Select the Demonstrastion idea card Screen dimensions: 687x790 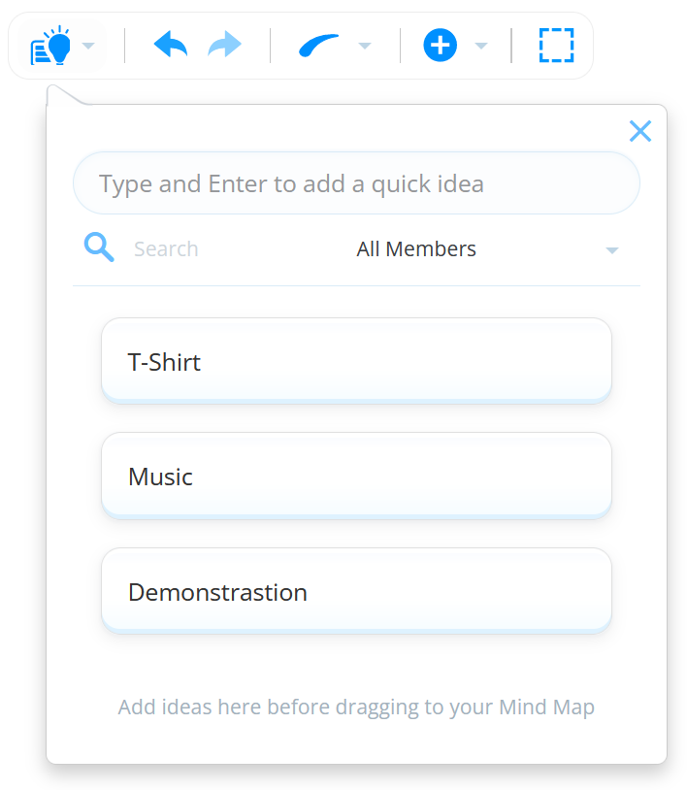(x=356, y=591)
